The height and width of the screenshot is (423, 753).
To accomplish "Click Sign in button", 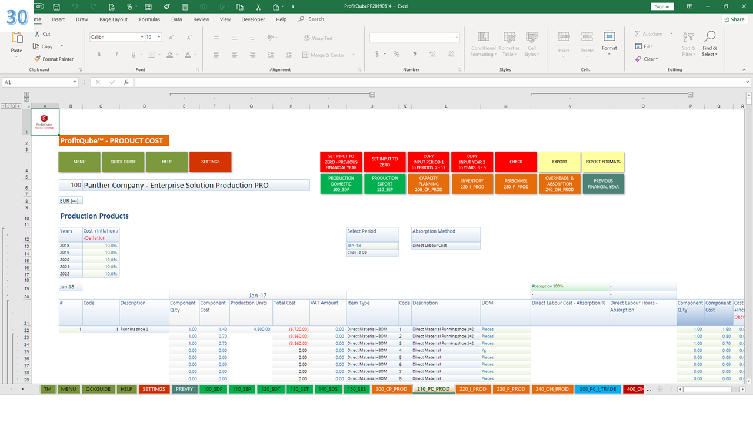I will pyautogui.click(x=662, y=6).
